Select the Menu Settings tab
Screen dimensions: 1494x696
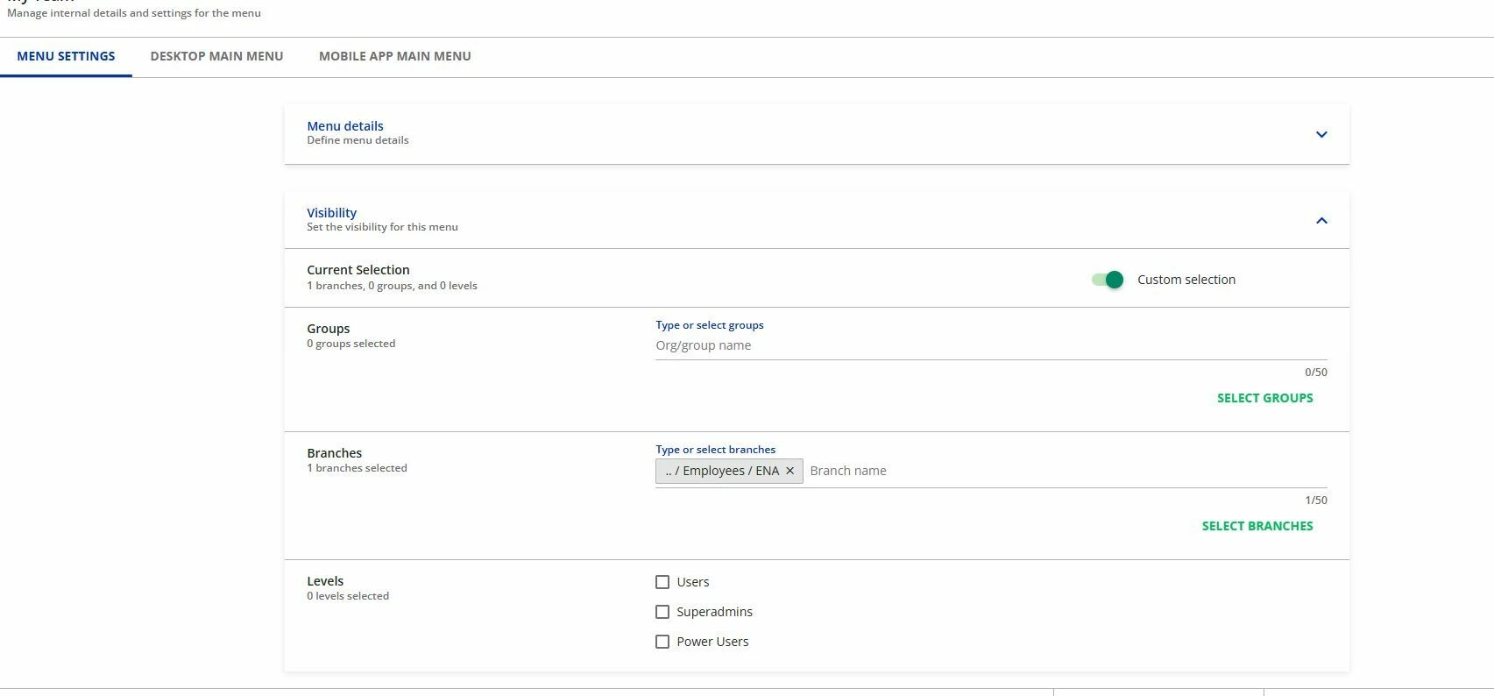(x=66, y=56)
